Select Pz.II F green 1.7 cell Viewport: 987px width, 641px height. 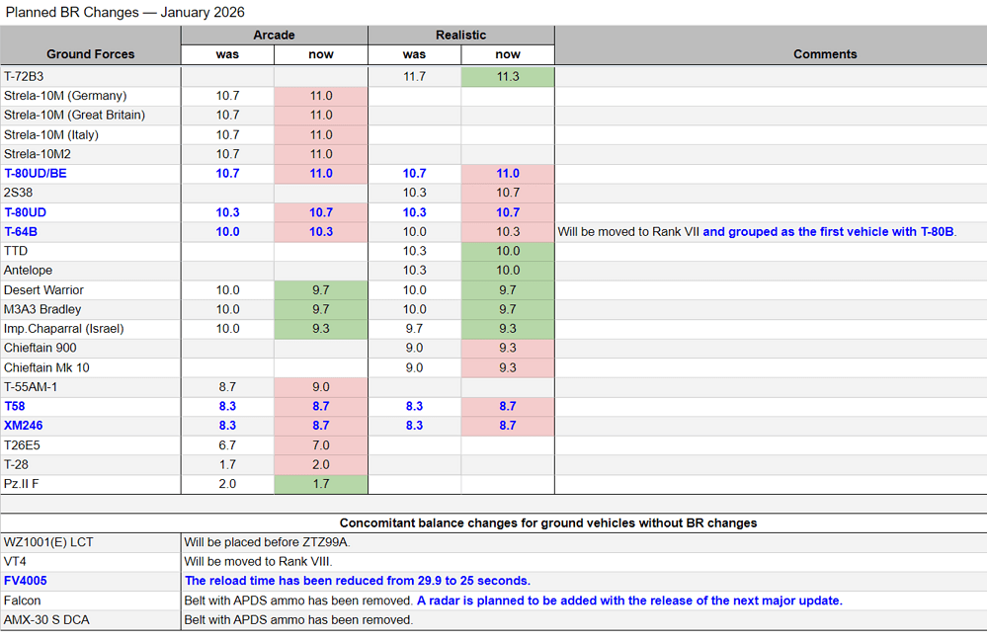coord(321,485)
